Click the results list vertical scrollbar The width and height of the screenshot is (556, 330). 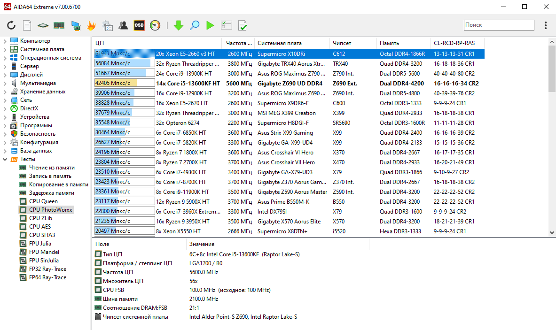(x=552, y=137)
